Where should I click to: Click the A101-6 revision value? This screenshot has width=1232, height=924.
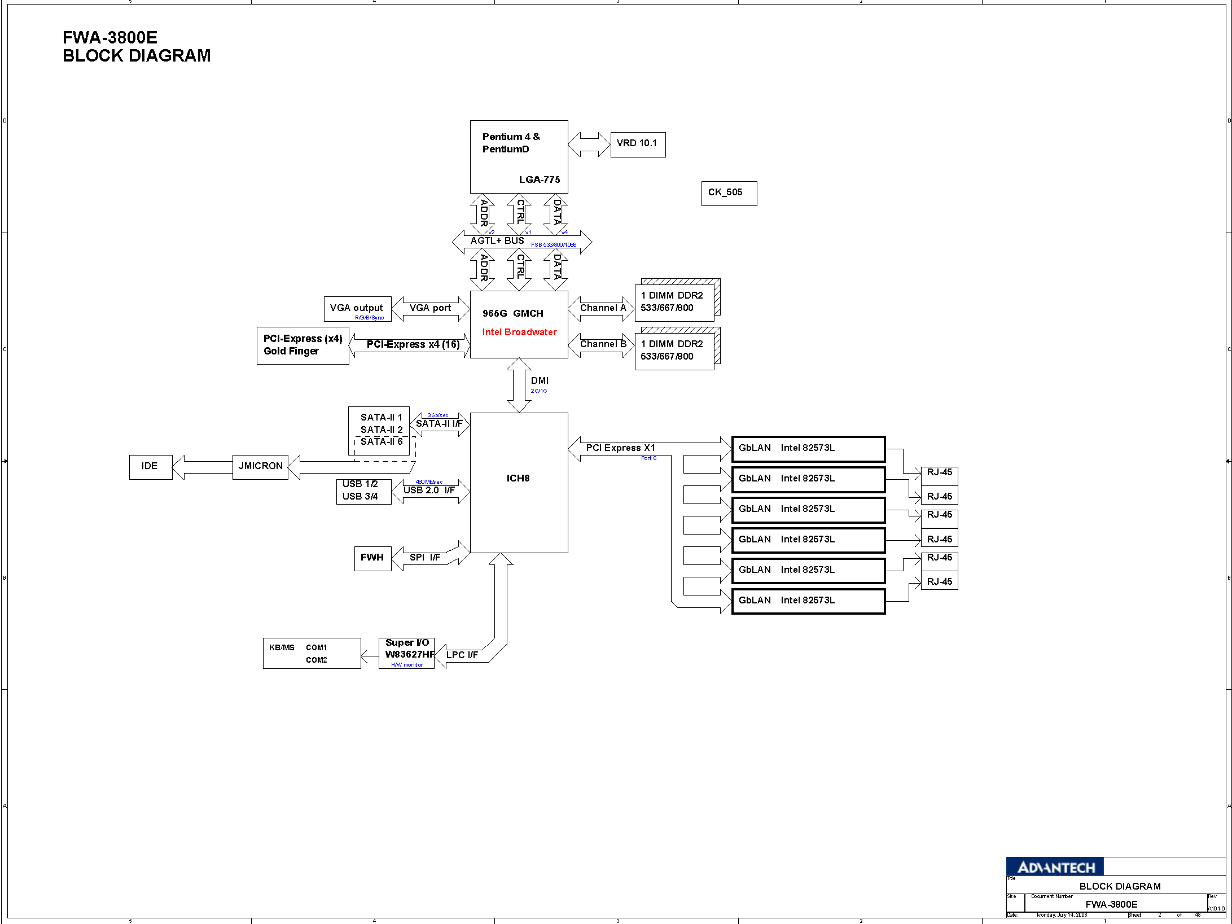tap(1216, 908)
